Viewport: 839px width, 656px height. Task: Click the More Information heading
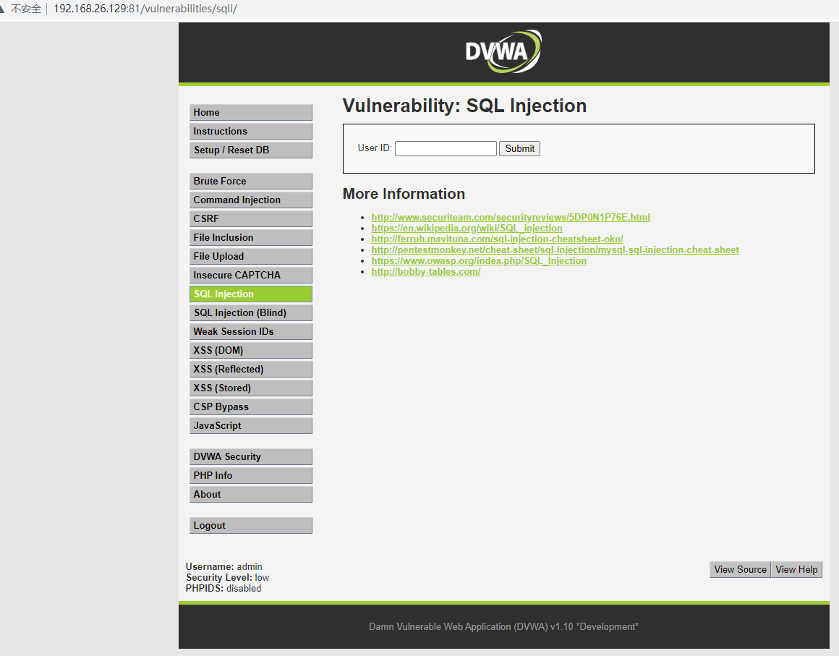(404, 194)
